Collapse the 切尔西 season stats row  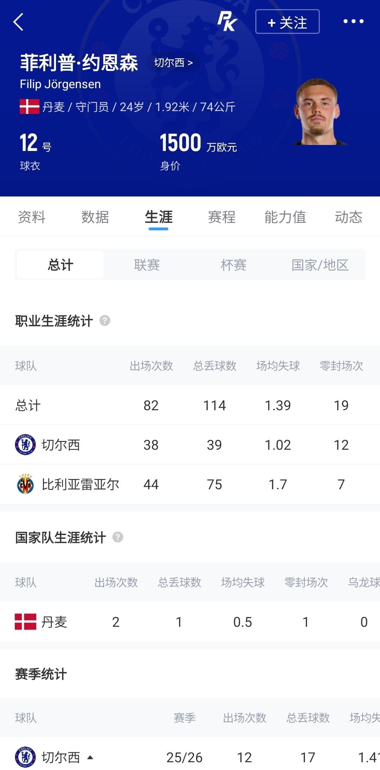(90, 757)
